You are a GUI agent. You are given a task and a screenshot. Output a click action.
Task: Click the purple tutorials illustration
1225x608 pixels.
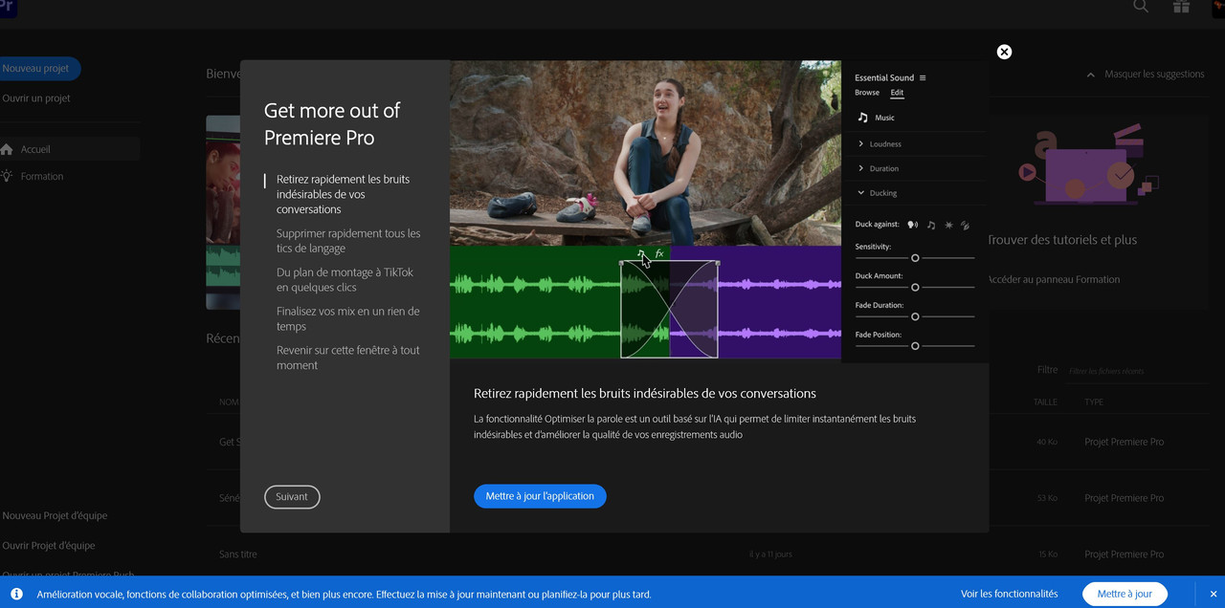pos(1087,163)
